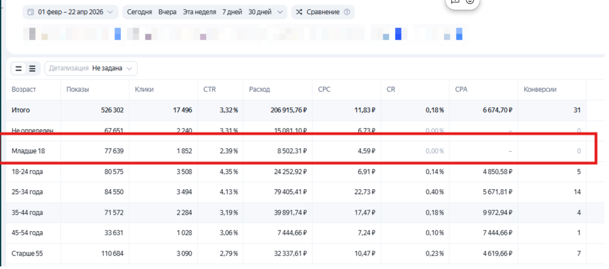Viewport: 609px width, 269px height.
Task: Sort by the Расход column header
Action: tap(260, 90)
